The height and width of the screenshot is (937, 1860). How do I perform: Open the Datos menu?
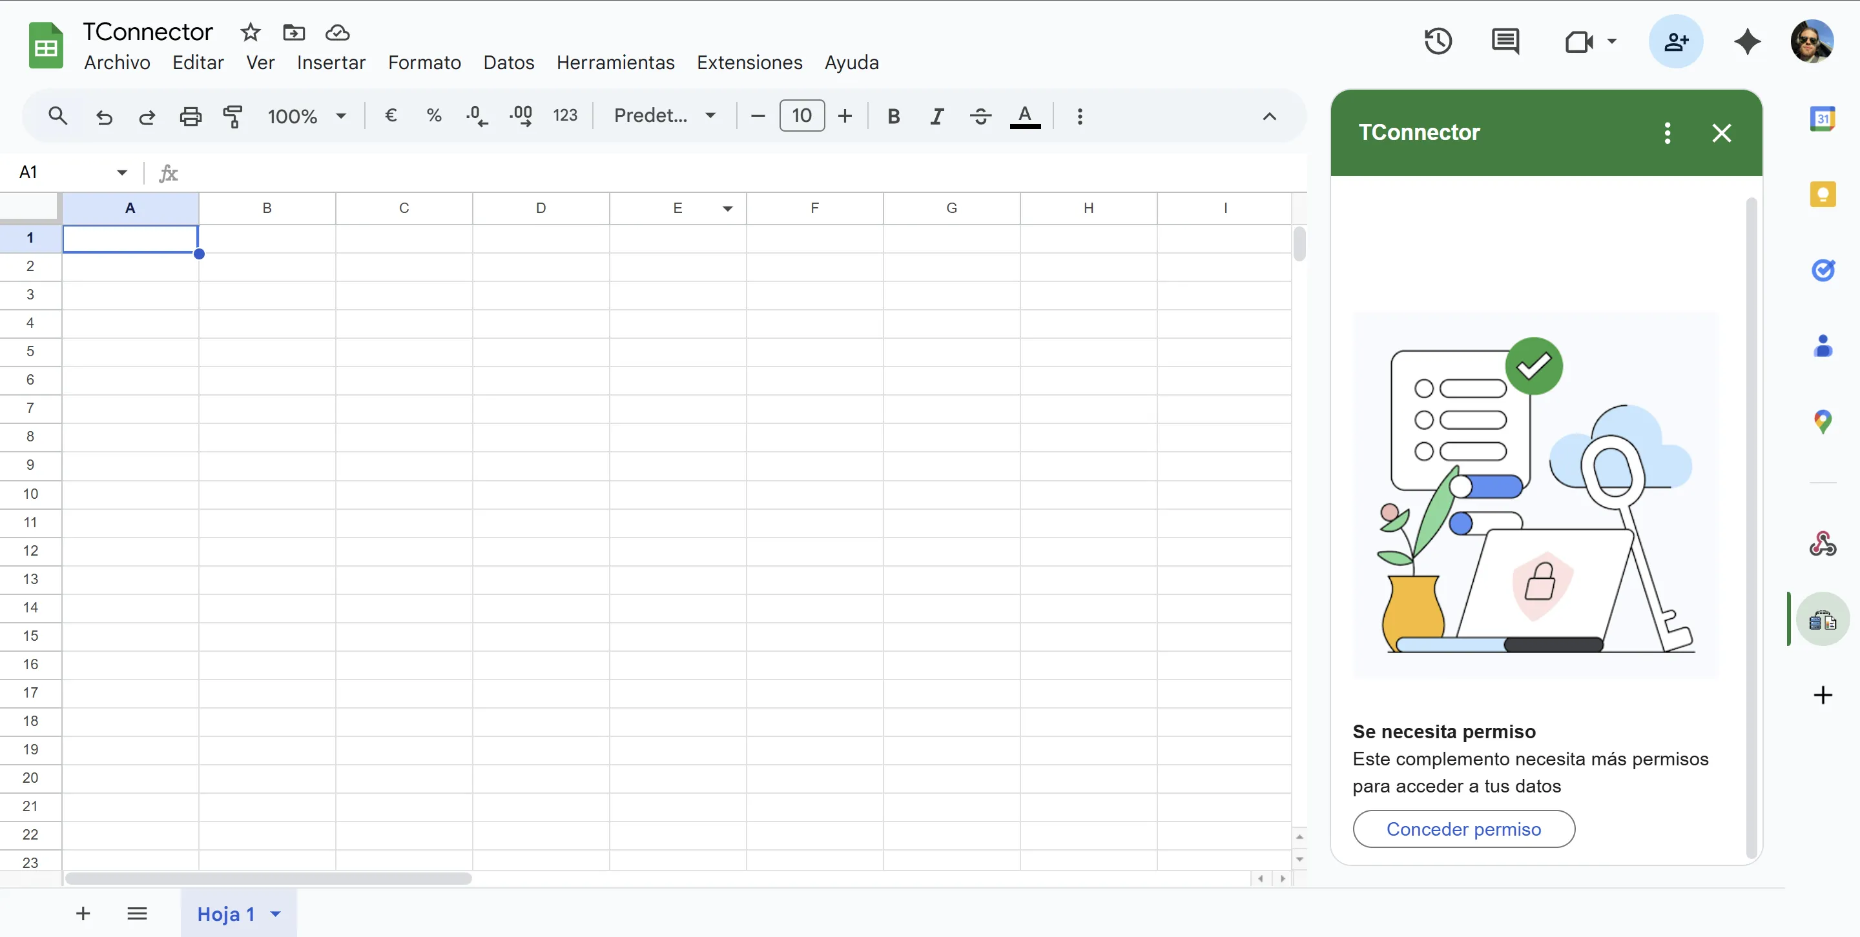(x=508, y=63)
